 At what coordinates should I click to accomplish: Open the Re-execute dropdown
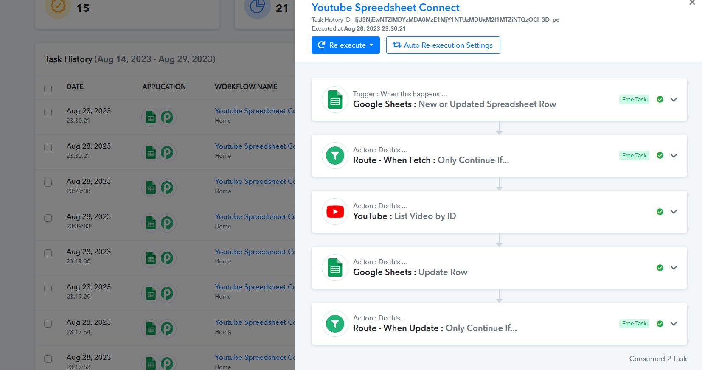pyautogui.click(x=345, y=45)
